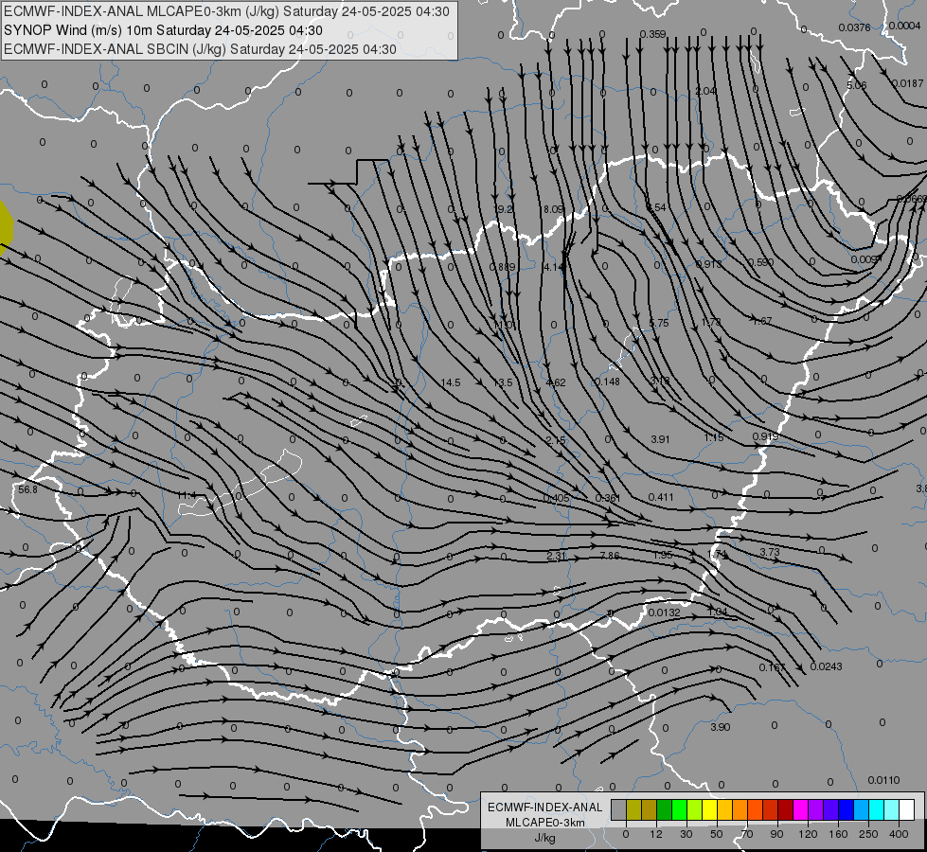Select the map value 3.90
The width and height of the screenshot is (927, 852).
pos(720,727)
